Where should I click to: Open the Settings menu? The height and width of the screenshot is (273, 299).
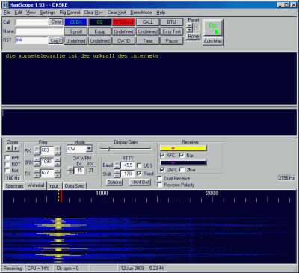coord(47,13)
